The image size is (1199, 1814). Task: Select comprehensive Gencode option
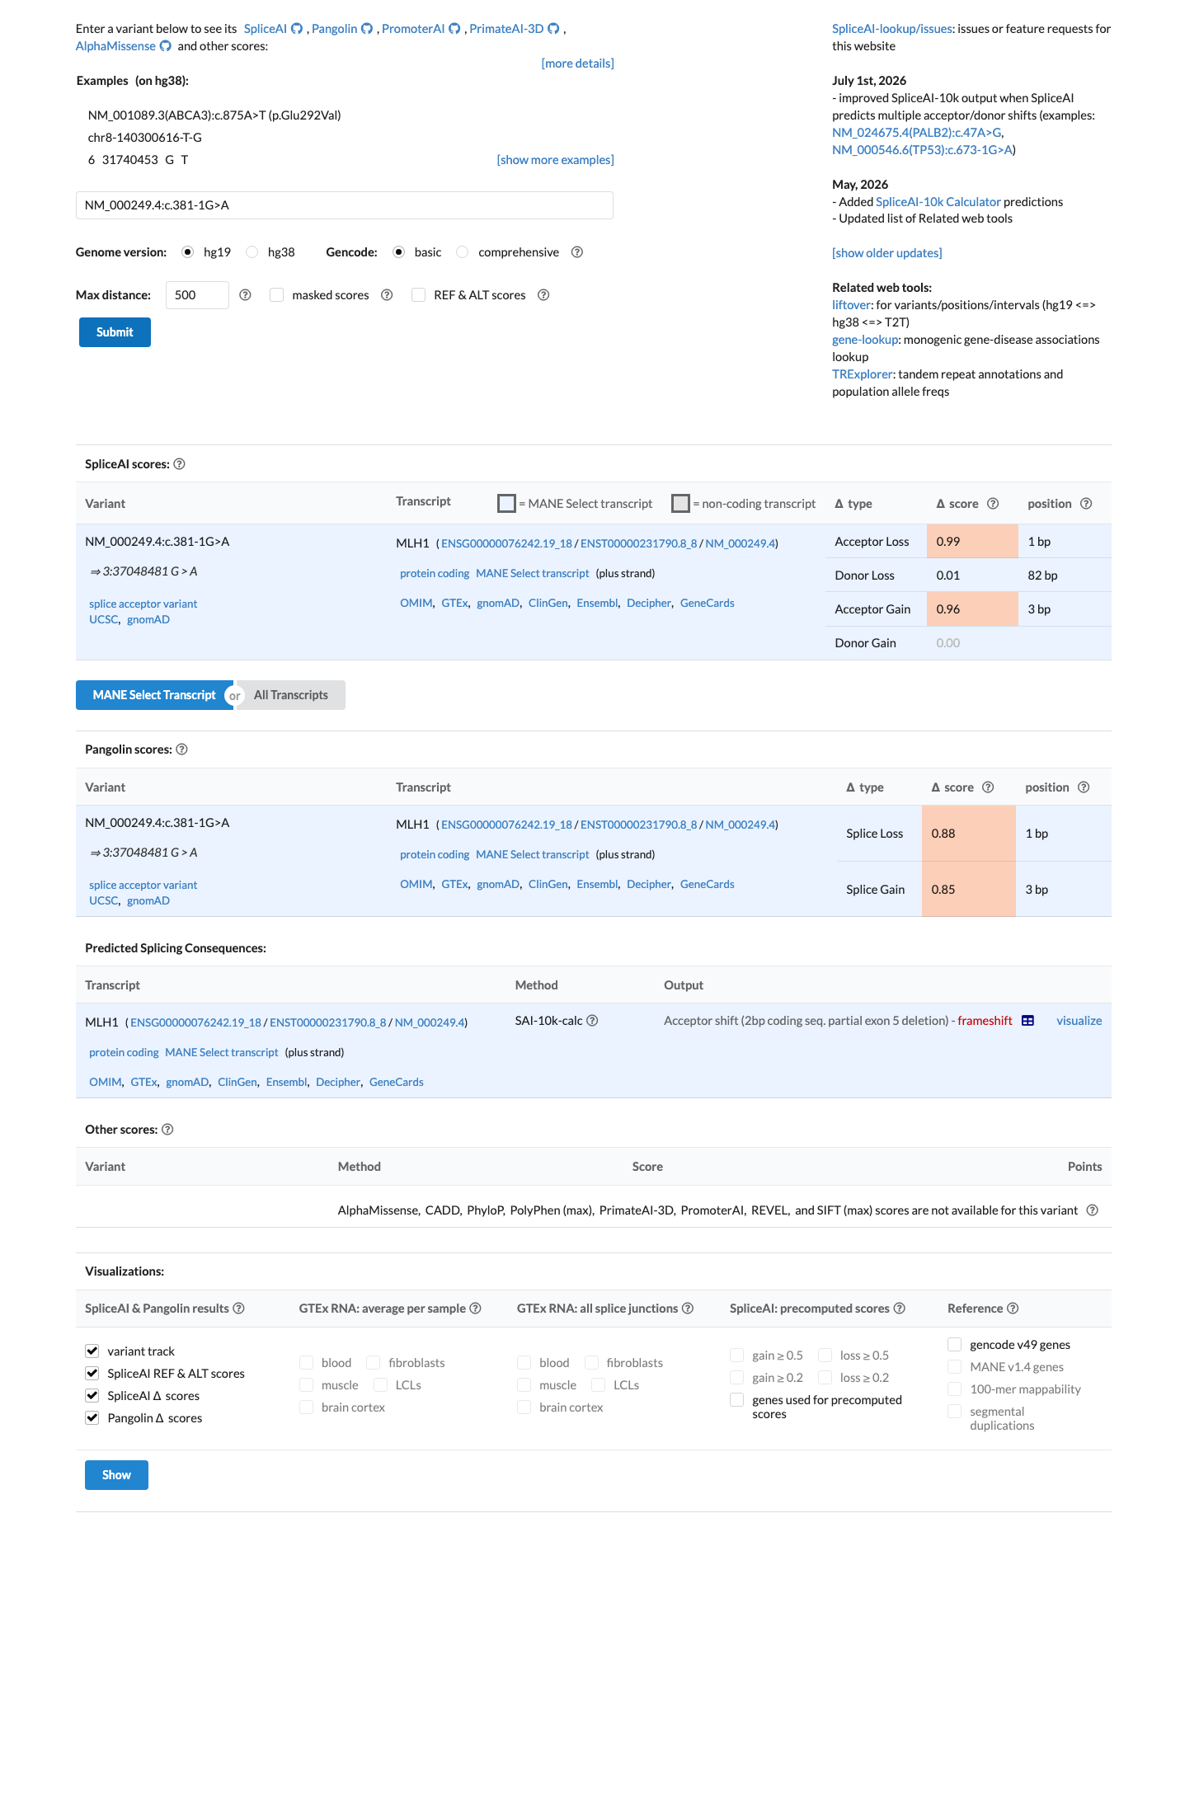point(463,252)
